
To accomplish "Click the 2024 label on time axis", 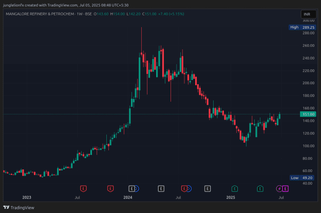I will 128,198.
